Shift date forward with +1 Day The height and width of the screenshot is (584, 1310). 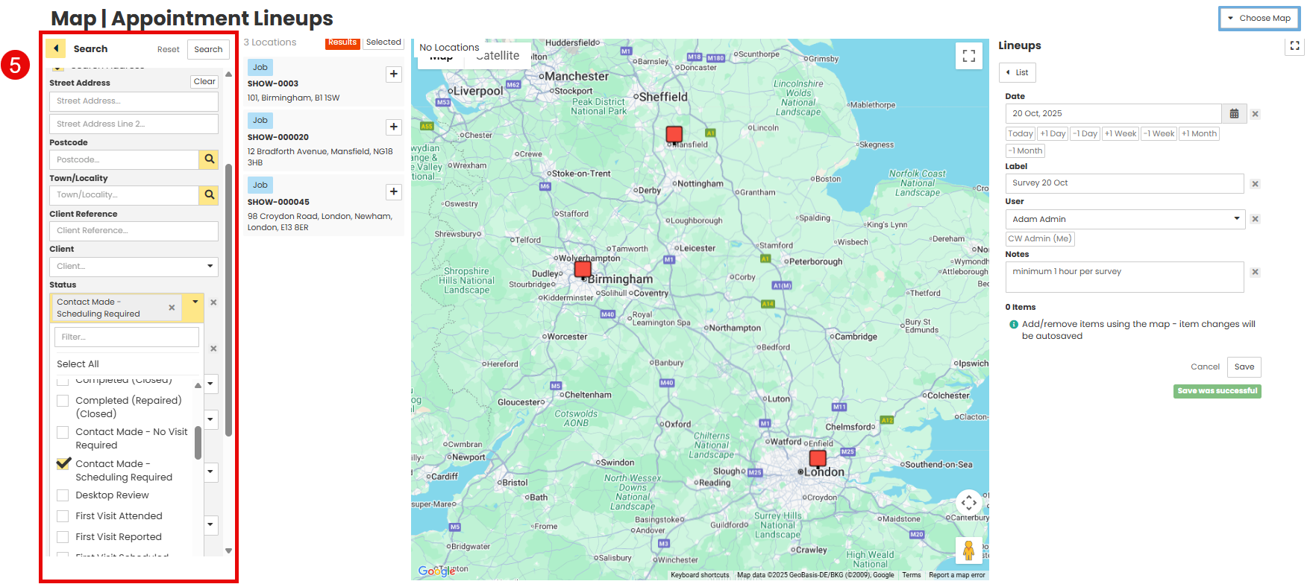coord(1053,134)
